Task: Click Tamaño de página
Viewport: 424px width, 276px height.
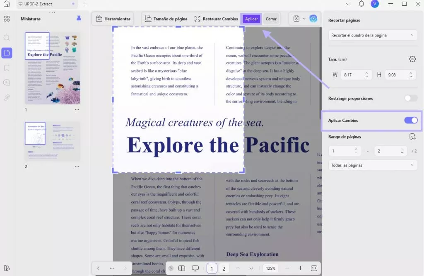Action: [x=166, y=19]
